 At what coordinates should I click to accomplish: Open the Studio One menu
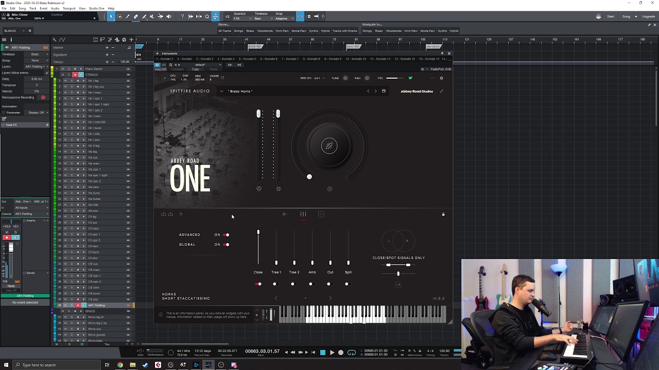click(96, 8)
